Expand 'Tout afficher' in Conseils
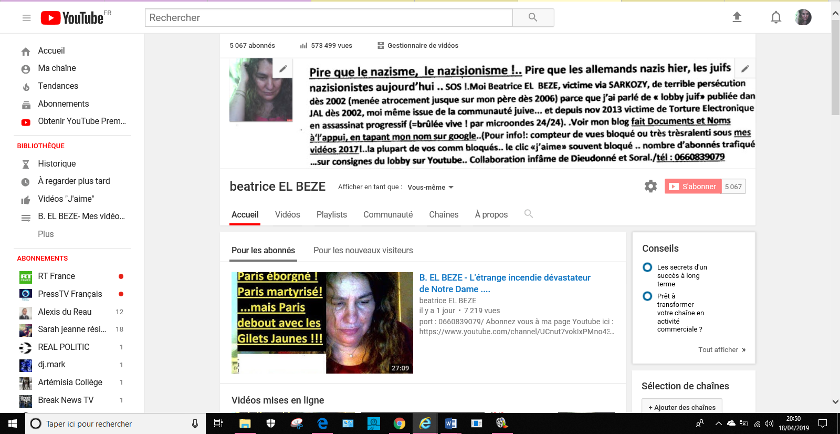The image size is (840, 434). click(x=722, y=350)
